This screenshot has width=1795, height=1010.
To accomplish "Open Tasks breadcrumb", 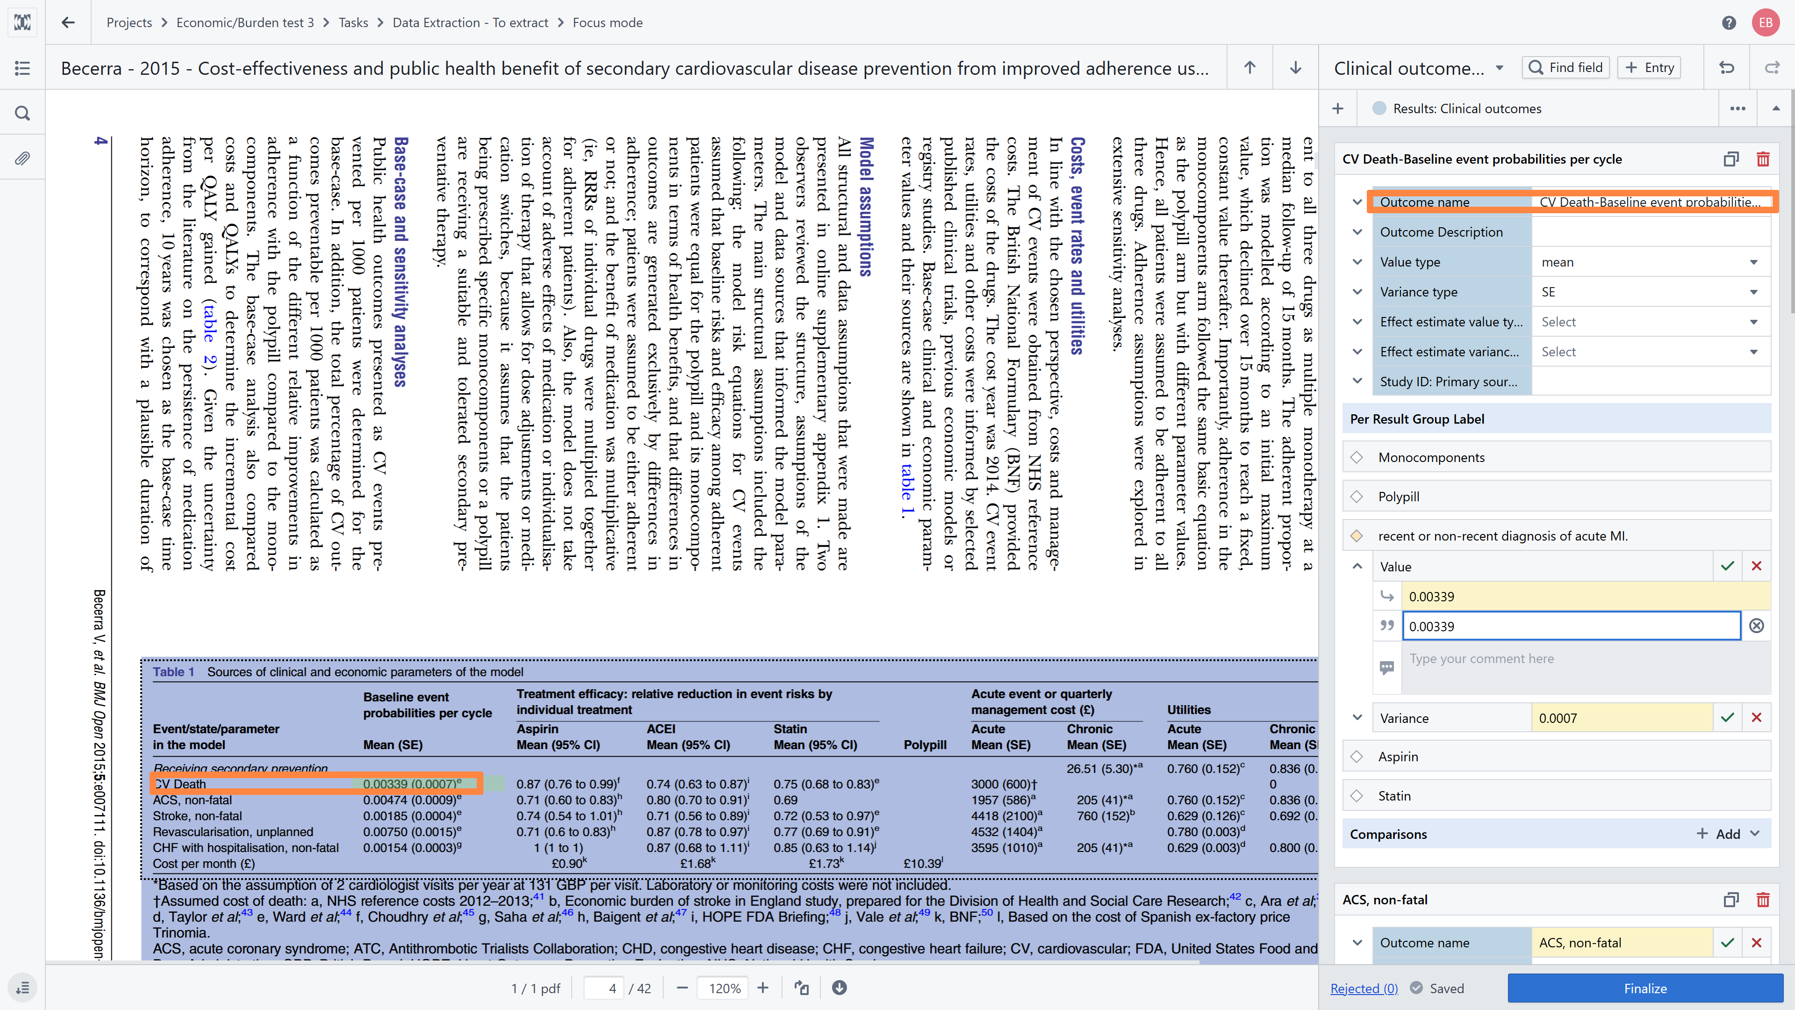I will pos(352,22).
